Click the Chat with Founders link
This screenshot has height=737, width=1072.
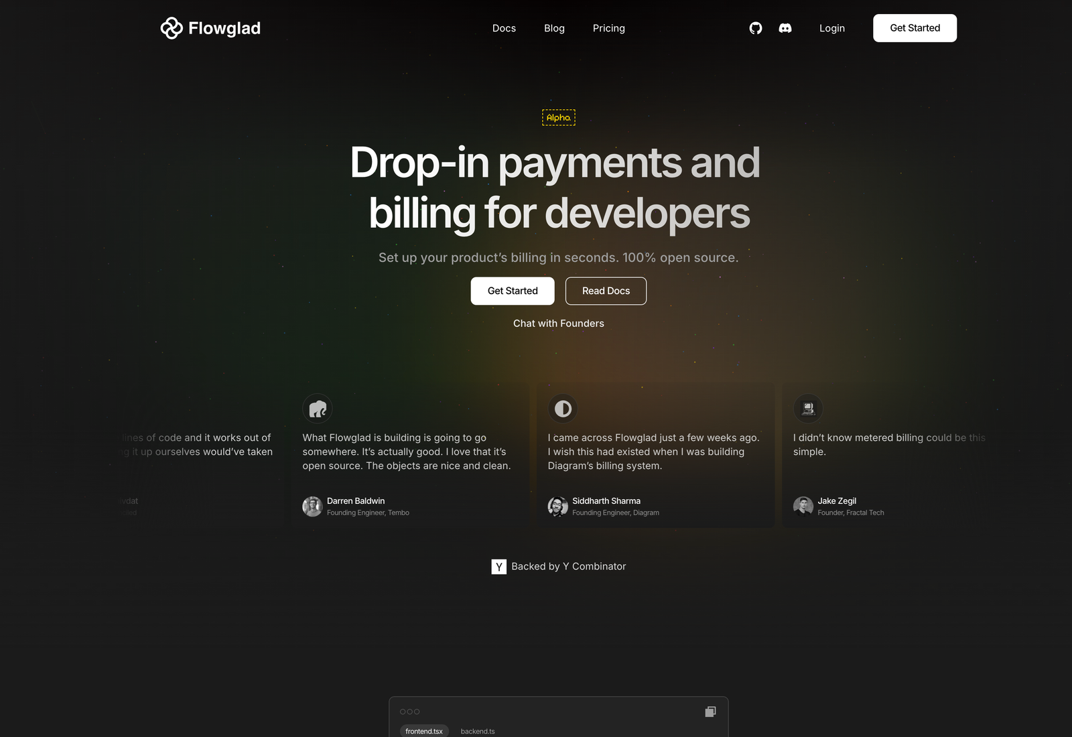click(559, 323)
